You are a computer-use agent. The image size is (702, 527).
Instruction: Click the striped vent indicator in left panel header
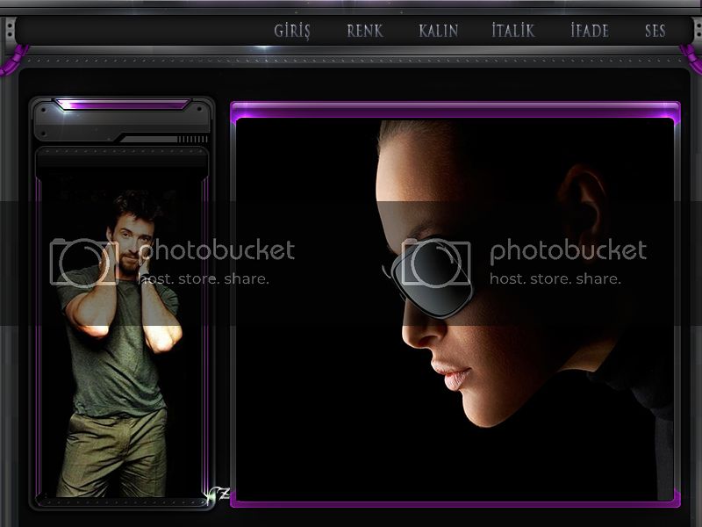pyautogui.click(x=191, y=139)
